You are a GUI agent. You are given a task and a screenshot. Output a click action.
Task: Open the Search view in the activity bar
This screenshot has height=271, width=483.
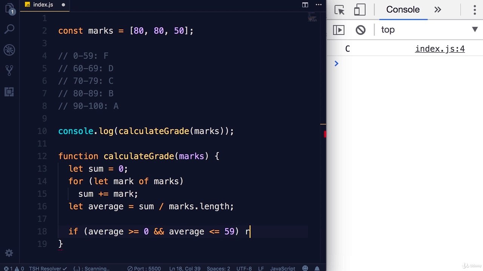tap(9, 29)
